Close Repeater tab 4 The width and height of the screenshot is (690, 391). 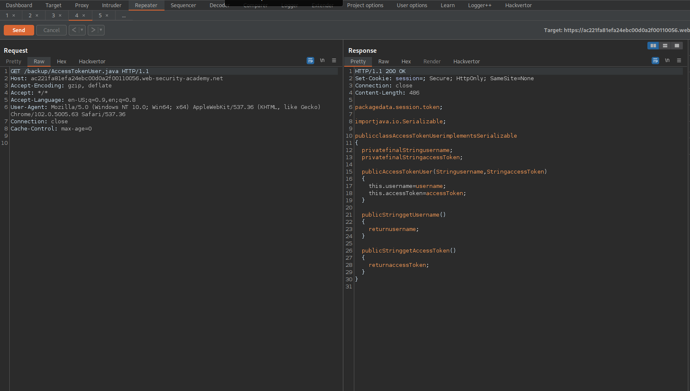pyautogui.click(x=84, y=16)
